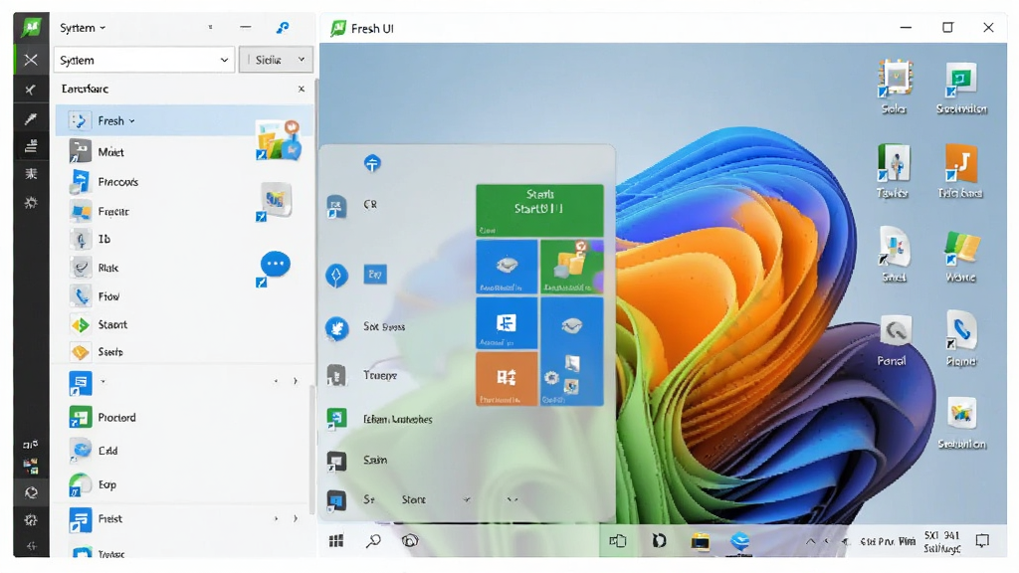Open the Penal desktop icon
This screenshot has width=1019, height=573.
pyautogui.click(x=893, y=340)
